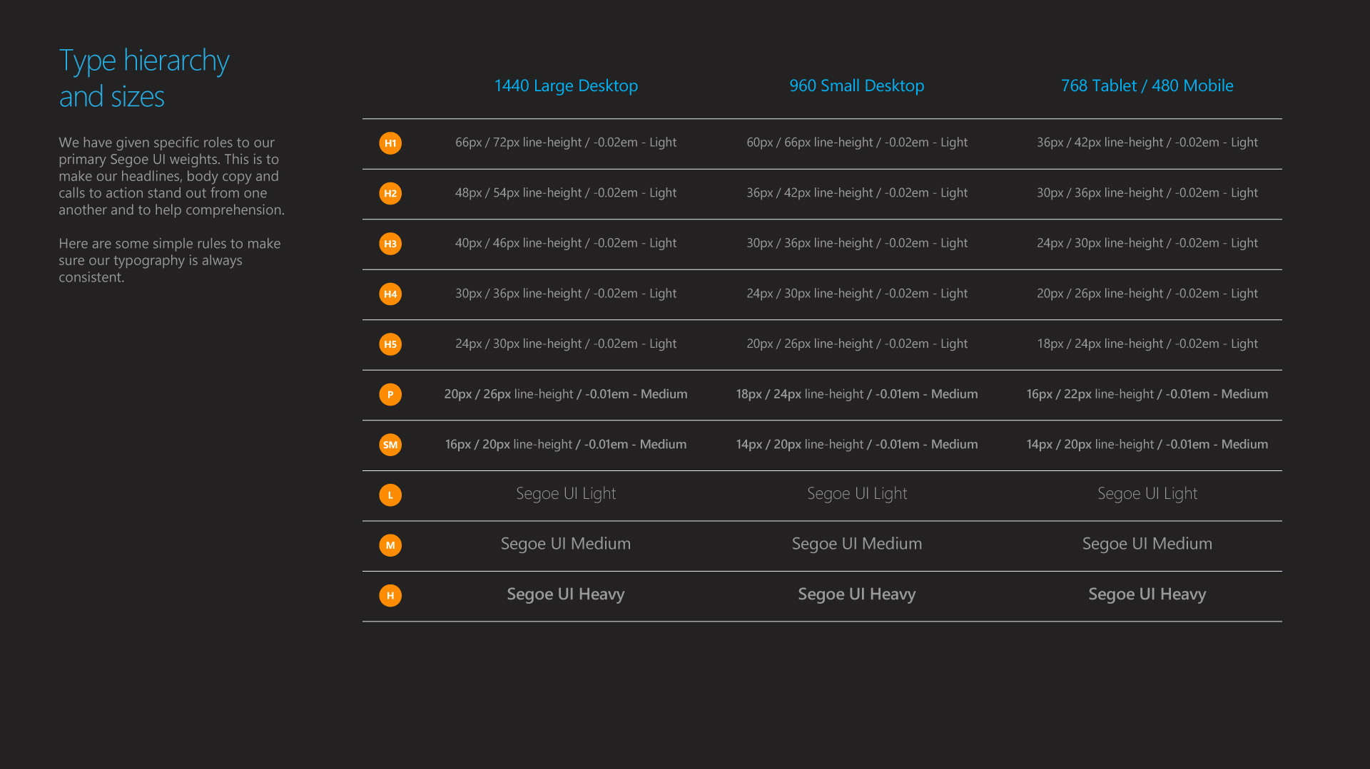This screenshot has width=1370, height=769.
Task: Select the orange H3 badge
Action: click(x=390, y=244)
